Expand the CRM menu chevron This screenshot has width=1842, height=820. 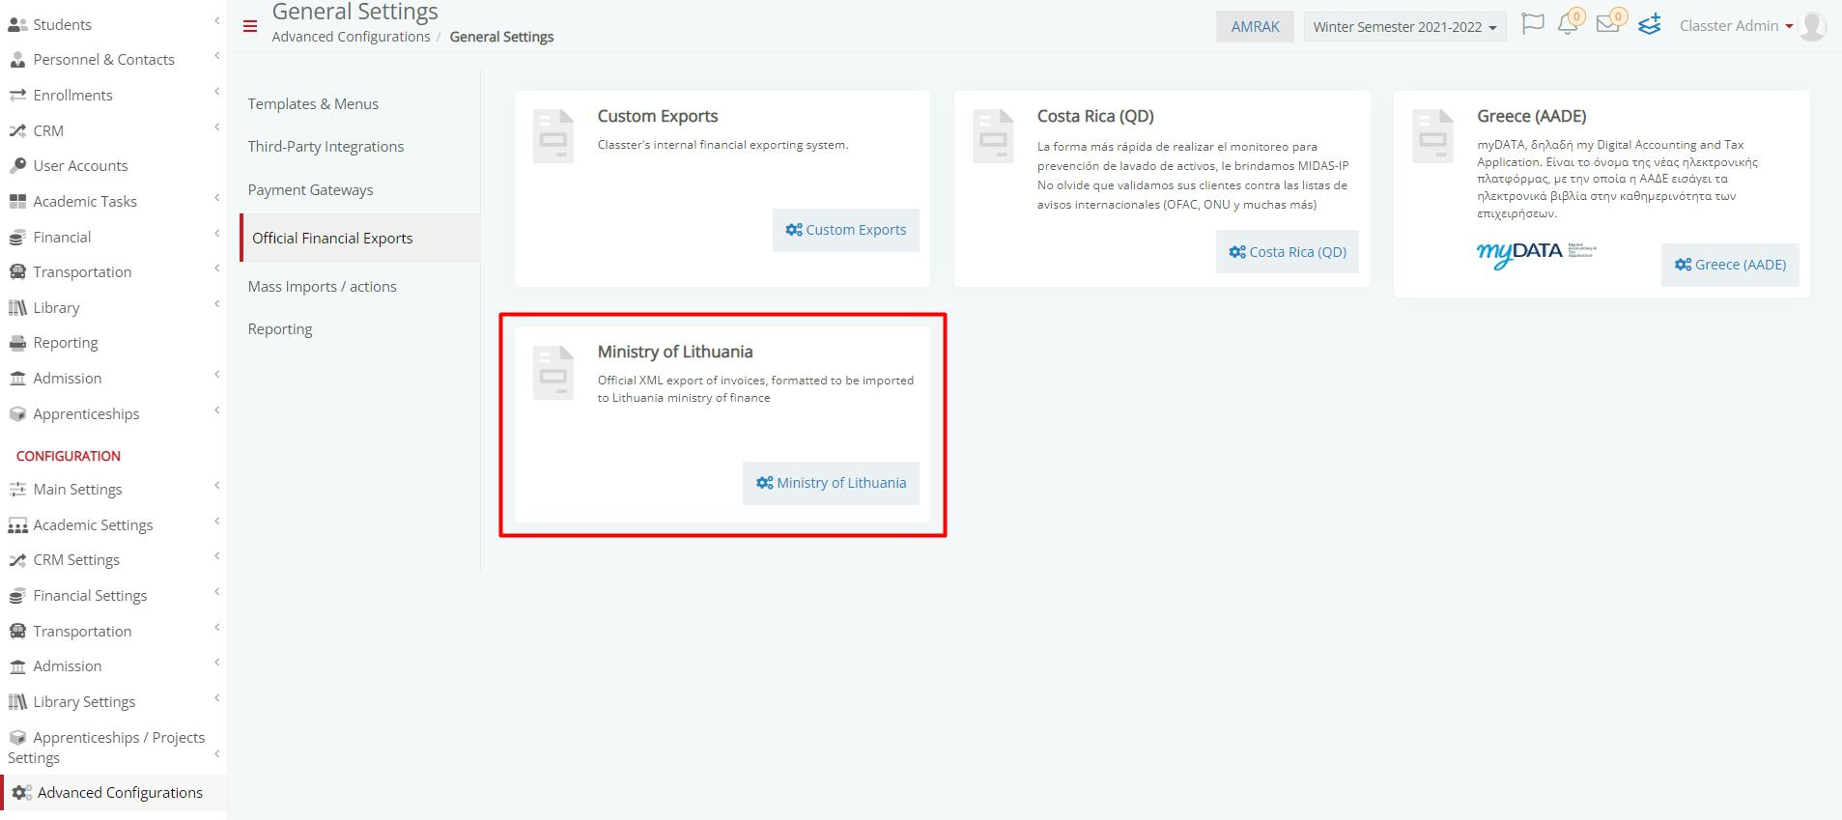pos(216,127)
